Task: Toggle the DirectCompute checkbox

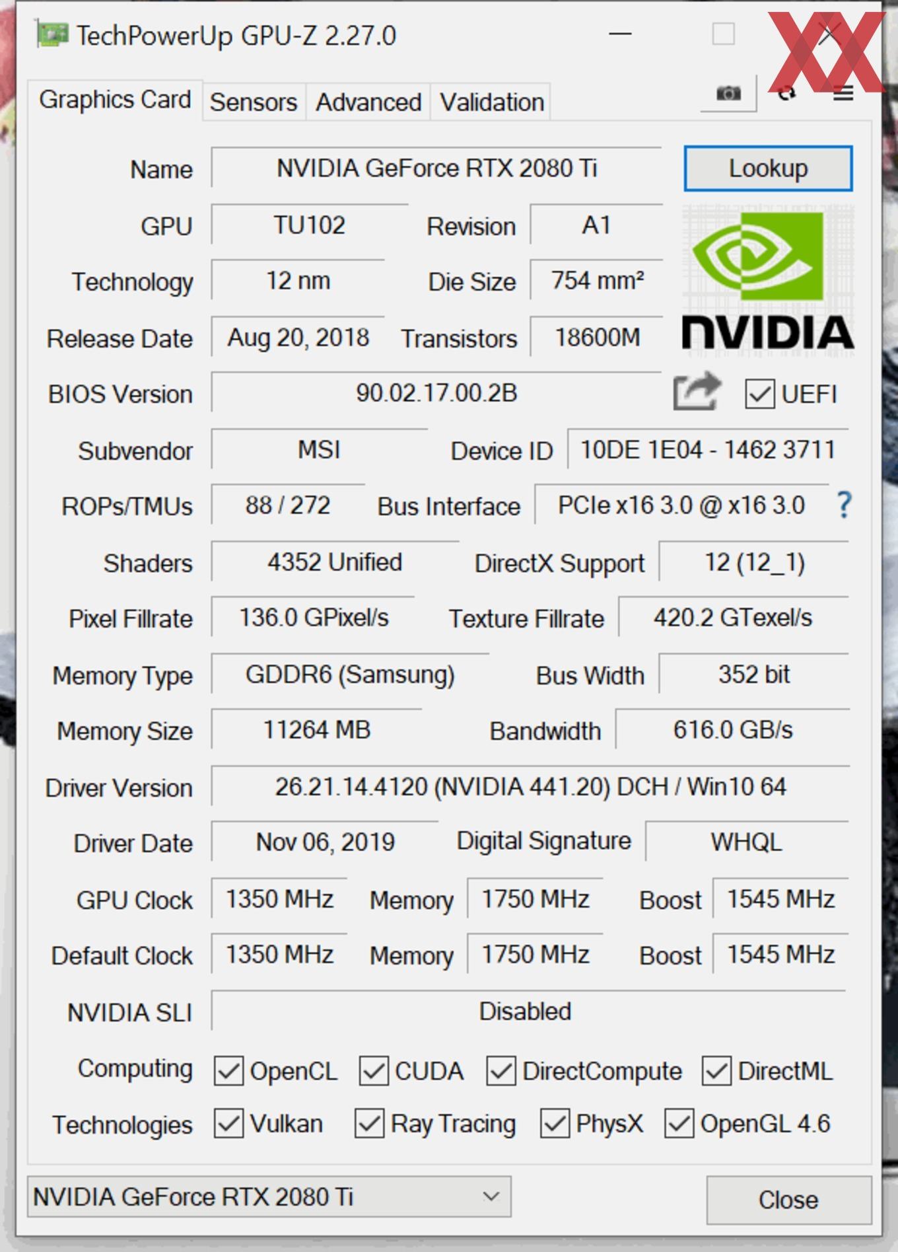Action: coord(501,1071)
